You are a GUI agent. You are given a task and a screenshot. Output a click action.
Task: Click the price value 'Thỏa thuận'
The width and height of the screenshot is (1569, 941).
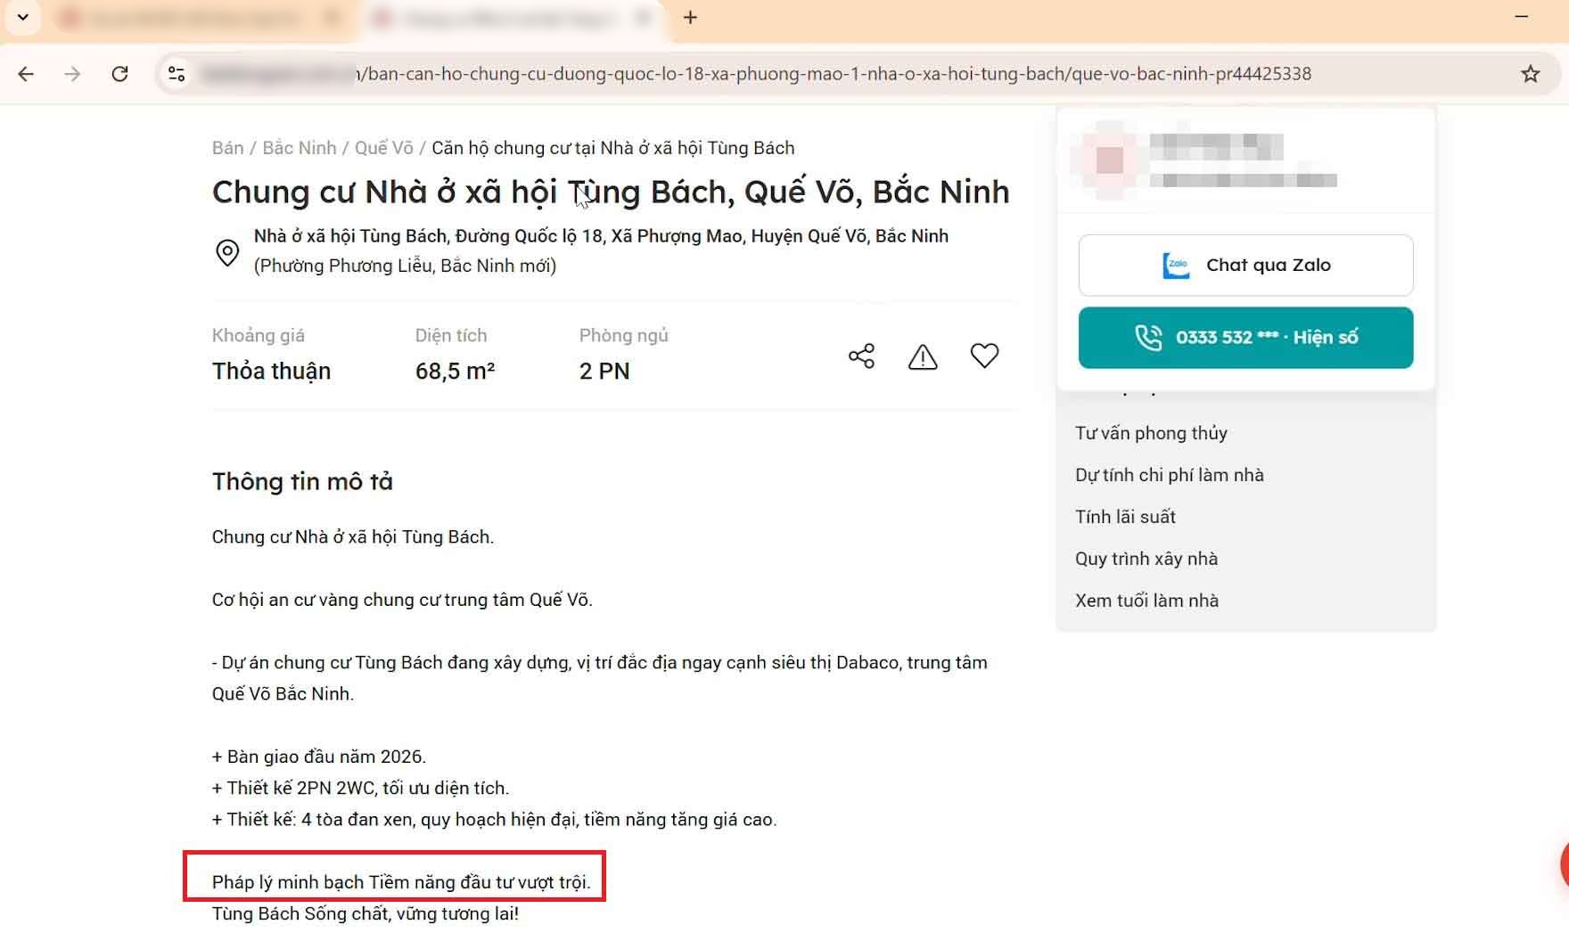[x=271, y=372]
